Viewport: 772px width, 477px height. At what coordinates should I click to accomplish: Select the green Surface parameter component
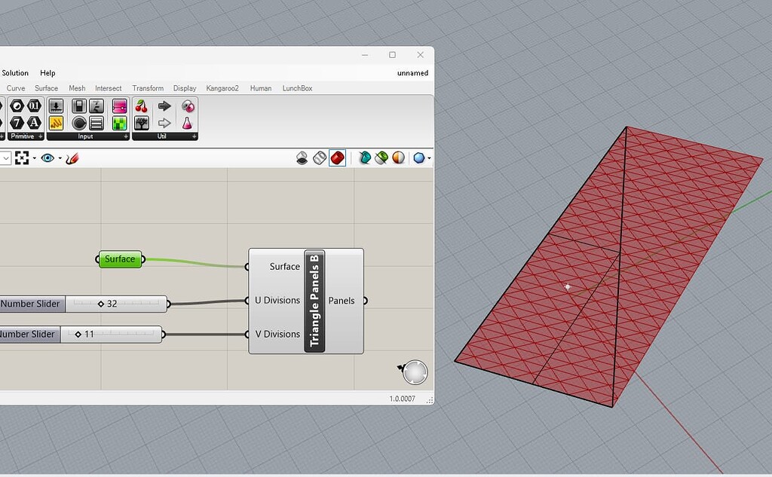point(119,258)
